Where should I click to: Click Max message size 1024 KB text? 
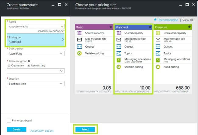pos(174,40)
